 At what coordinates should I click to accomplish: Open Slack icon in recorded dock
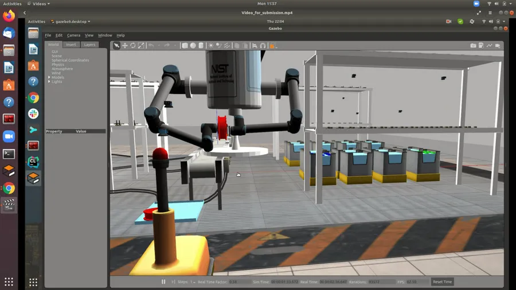(33, 113)
